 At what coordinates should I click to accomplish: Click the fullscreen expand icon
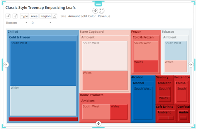click(x=101, y=11)
